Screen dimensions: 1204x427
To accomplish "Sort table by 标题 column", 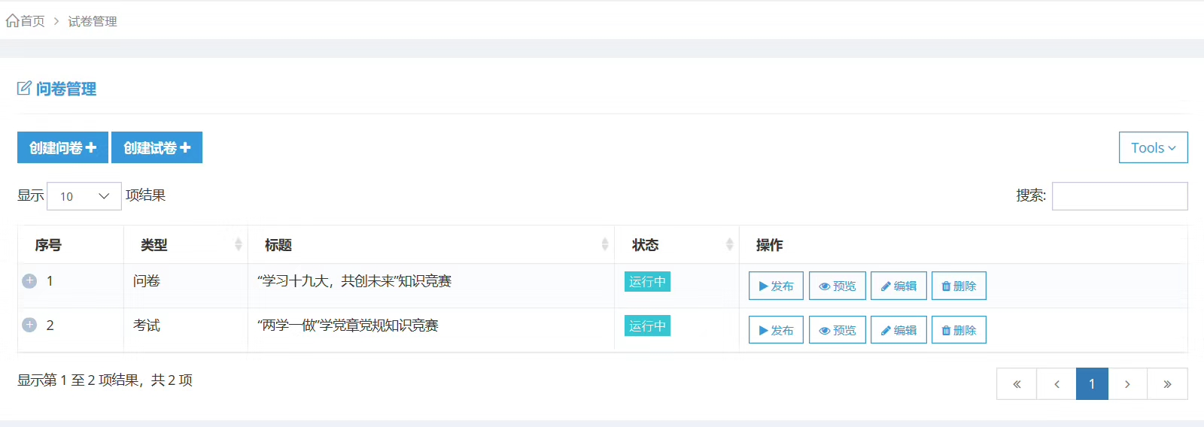I will pyautogui.click(x=430, y=244).
